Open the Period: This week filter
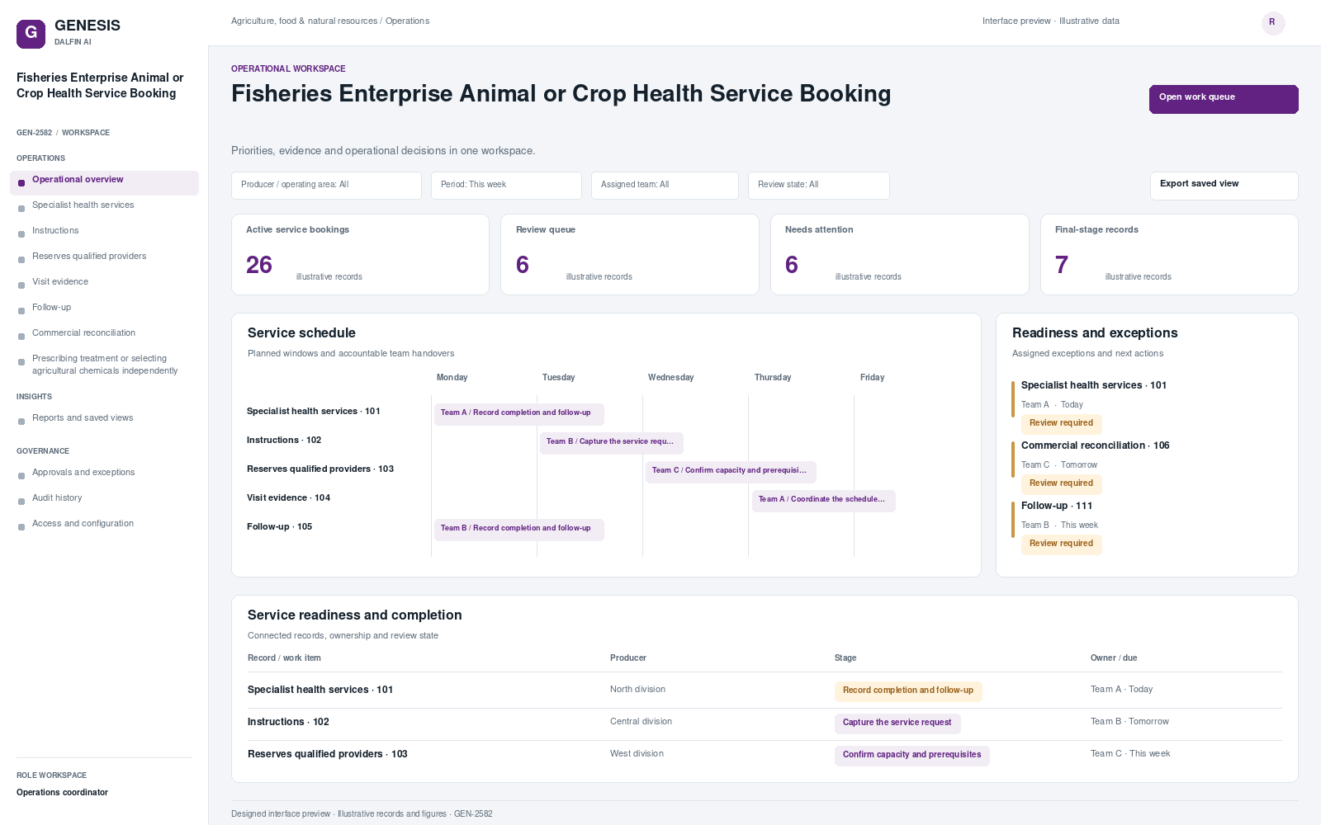Screen dimensions: 1321x825 [x=506, y=186]
